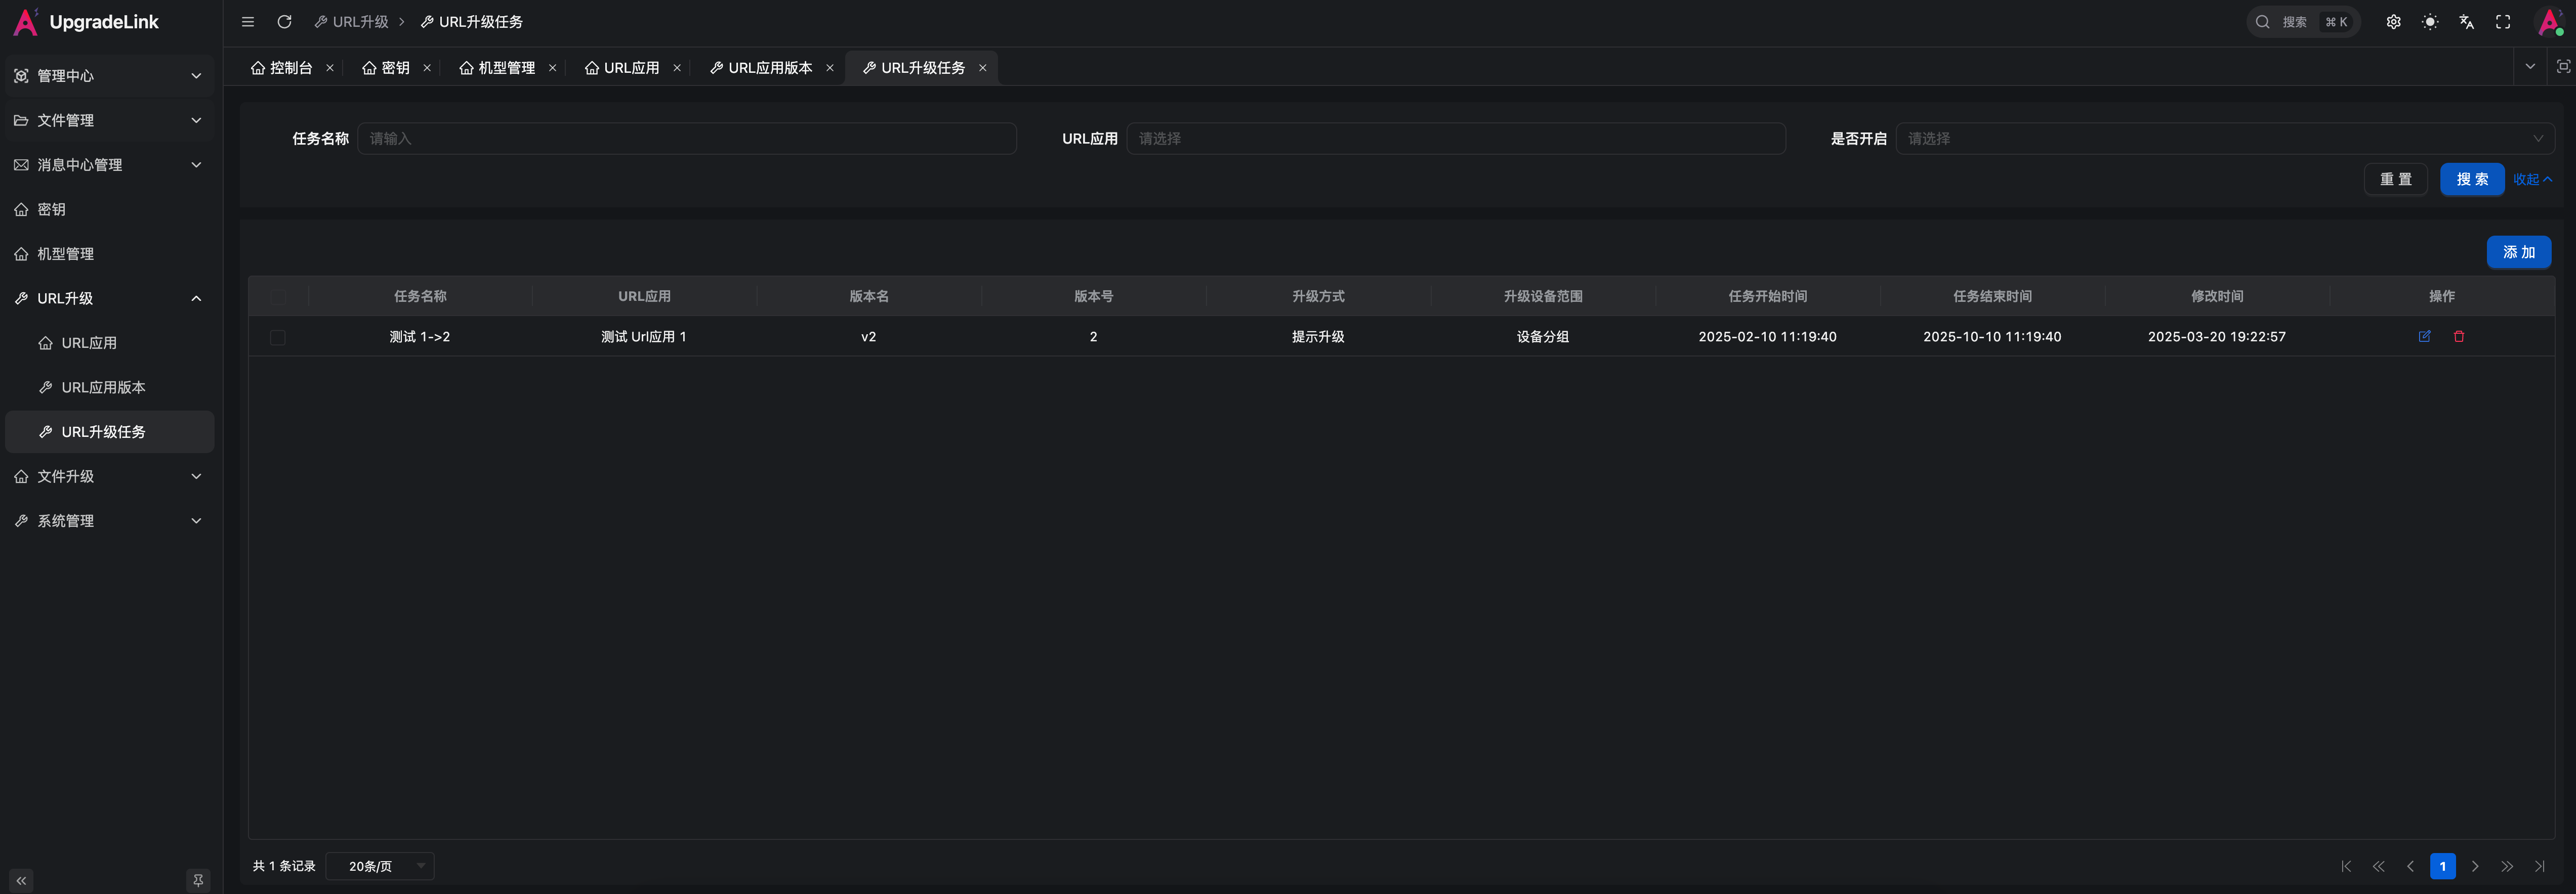The image size is (2576, 894).
Task: Check the select-all header checkbox
Action: pyautogui.click(x=278, y=297)
